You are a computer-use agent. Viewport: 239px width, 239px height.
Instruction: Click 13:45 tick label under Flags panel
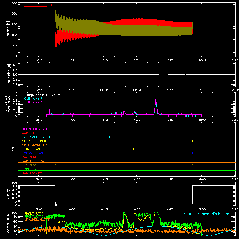click(x=38, y=180)
